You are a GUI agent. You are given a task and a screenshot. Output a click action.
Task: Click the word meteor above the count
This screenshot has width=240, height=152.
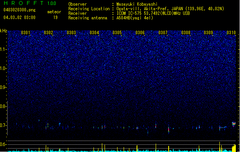(x=54, y=12)
